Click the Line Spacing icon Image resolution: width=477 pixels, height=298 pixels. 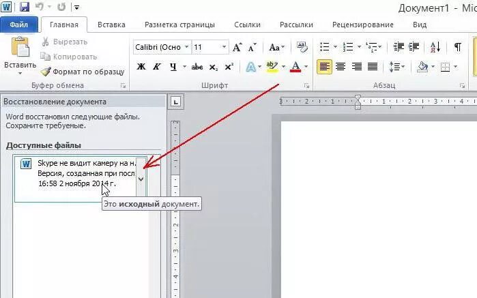click(x=394, y=67)
